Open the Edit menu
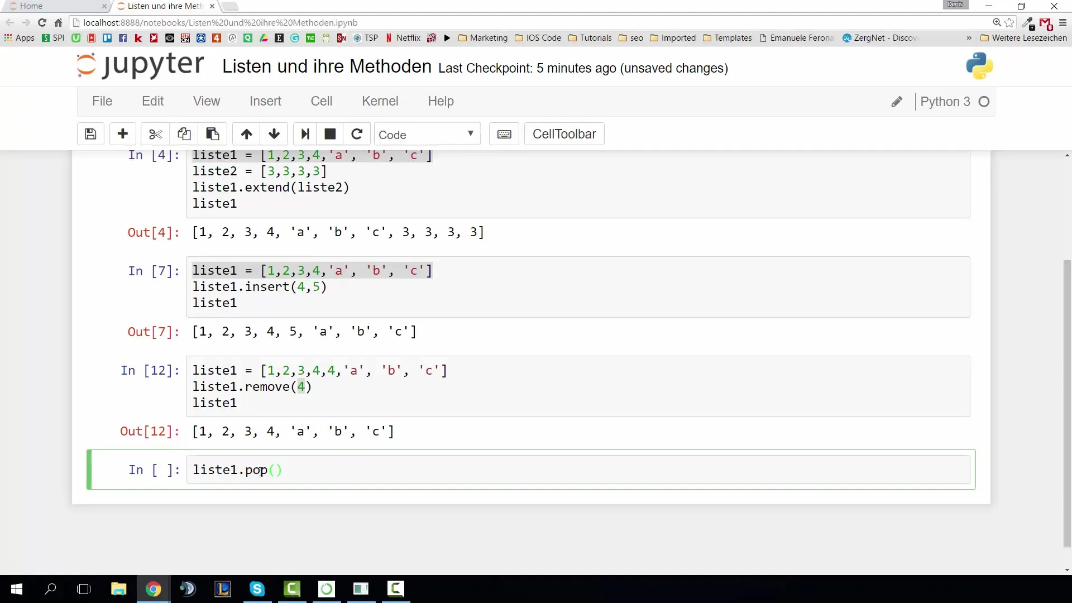Screen dimensions: 1072x603 152,101
